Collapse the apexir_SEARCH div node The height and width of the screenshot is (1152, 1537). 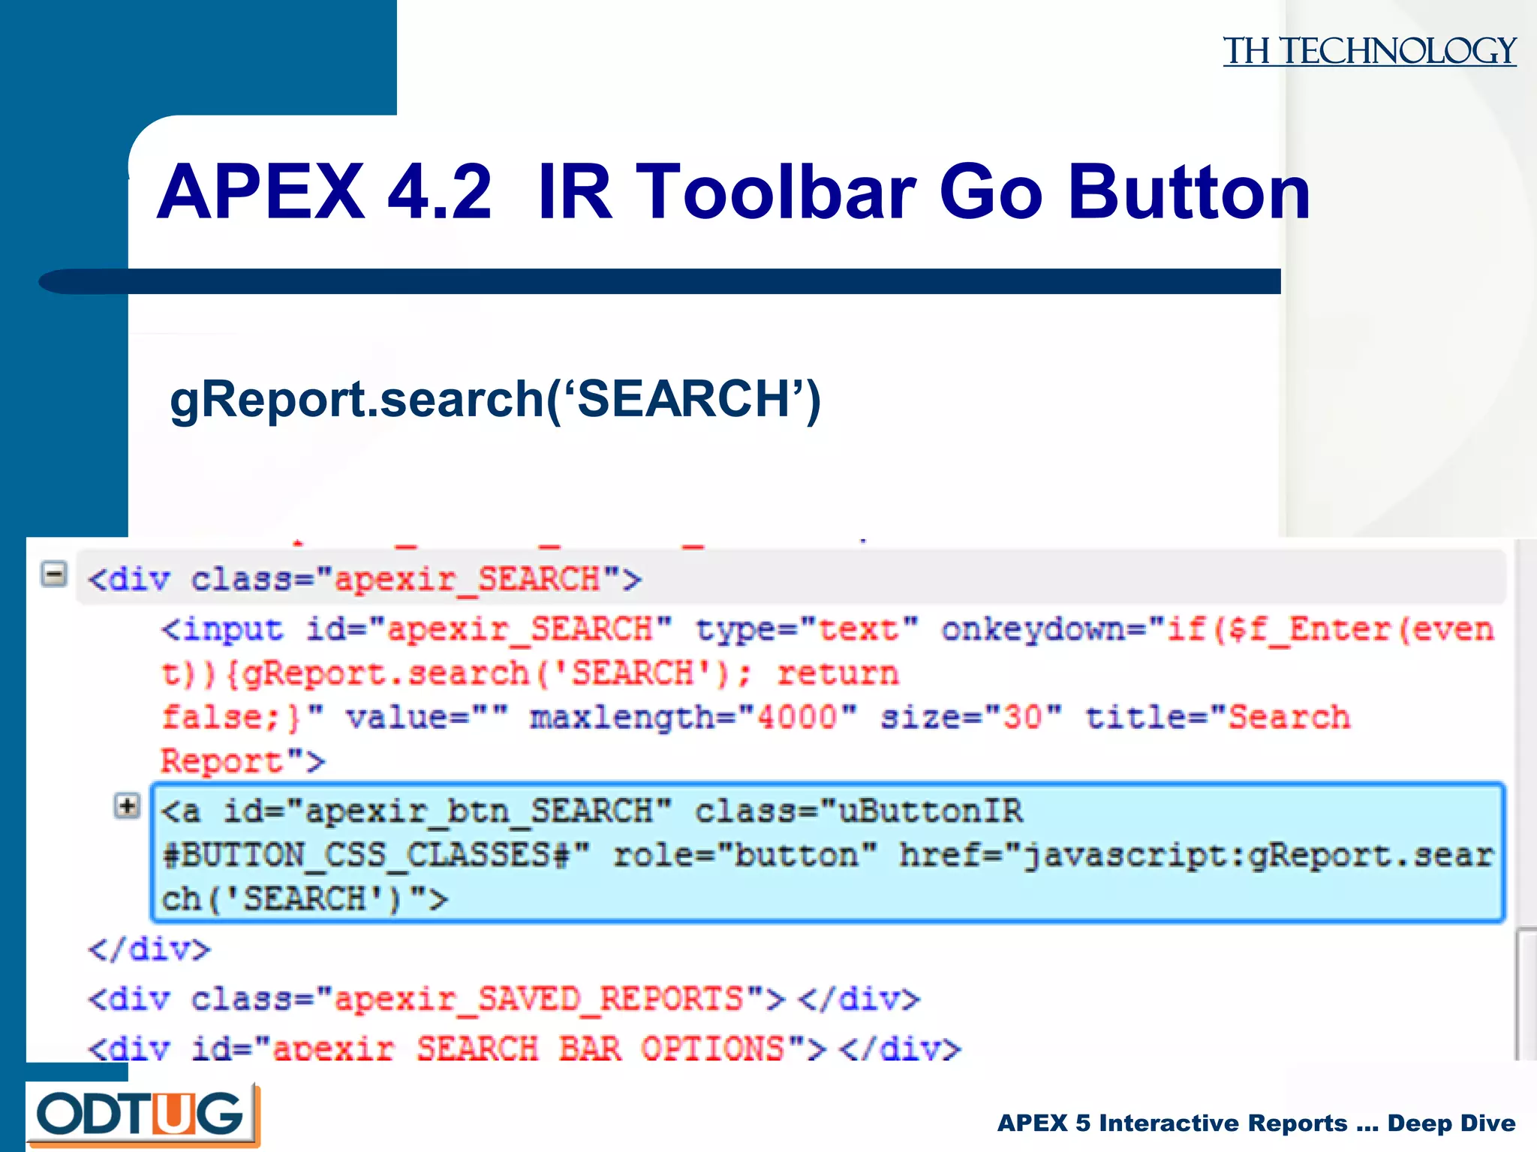click(53, 574)
